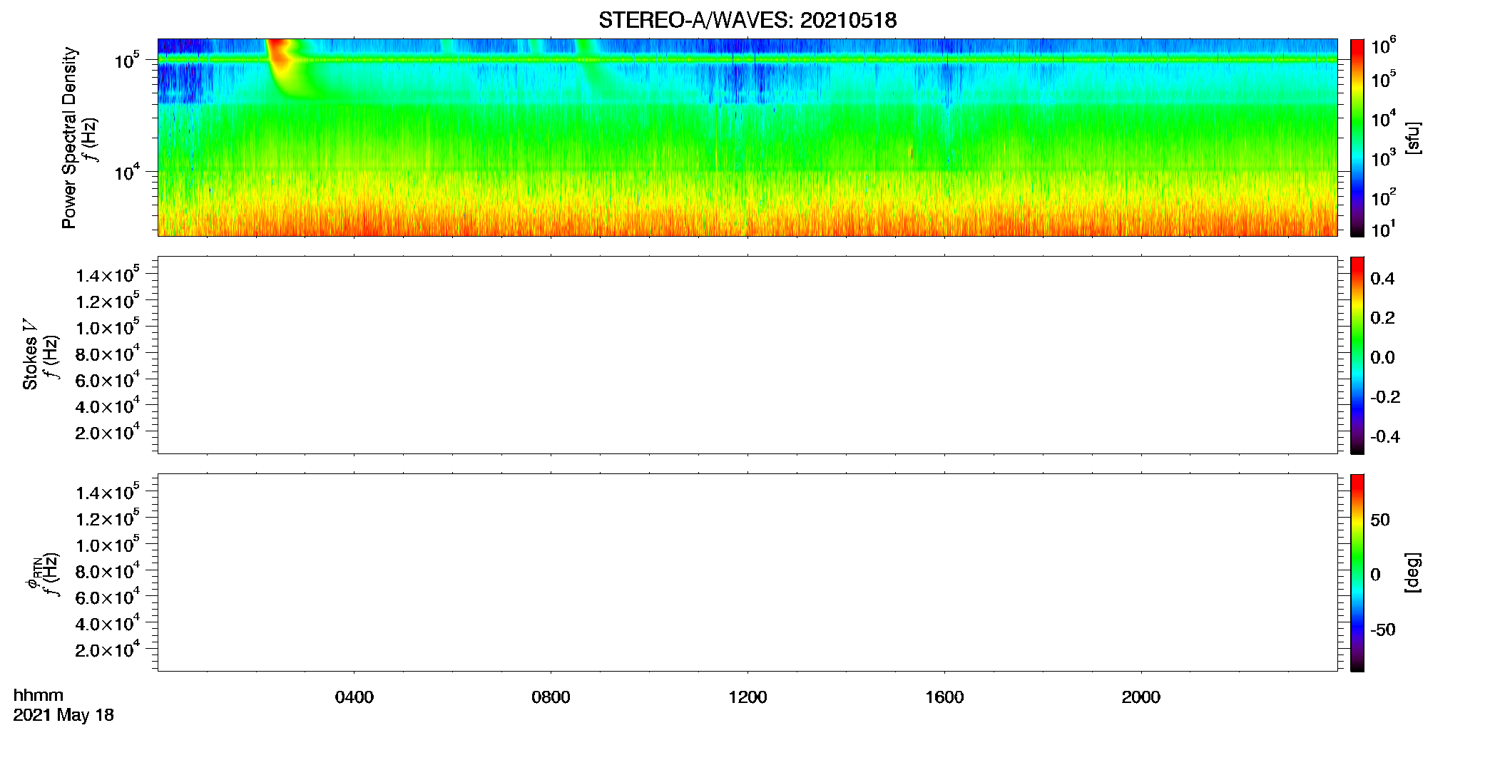Click the -50 label on degrees color bar

coord(1383,630)
